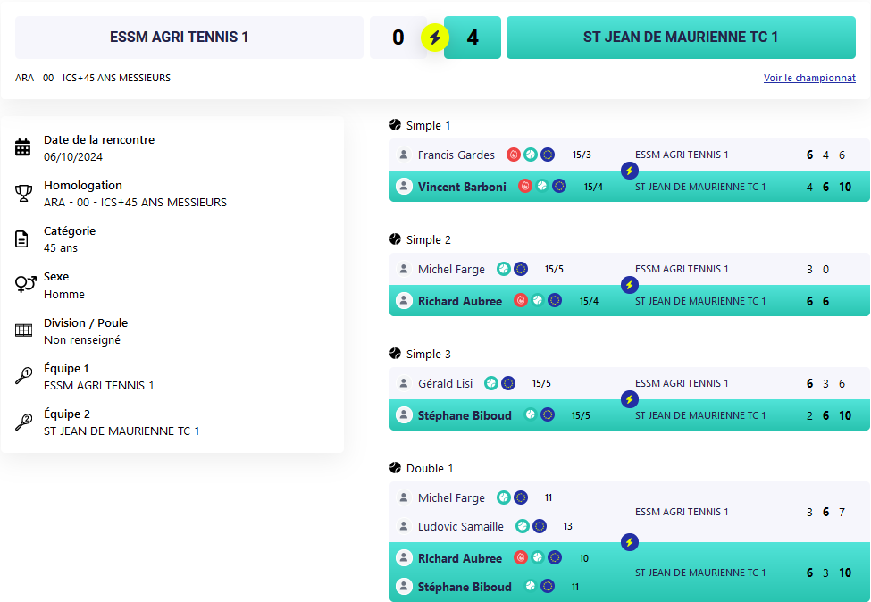Click the racket icon for Équipe 2
This screenshot has height=602, width=871.
click(x=23, y=422)
